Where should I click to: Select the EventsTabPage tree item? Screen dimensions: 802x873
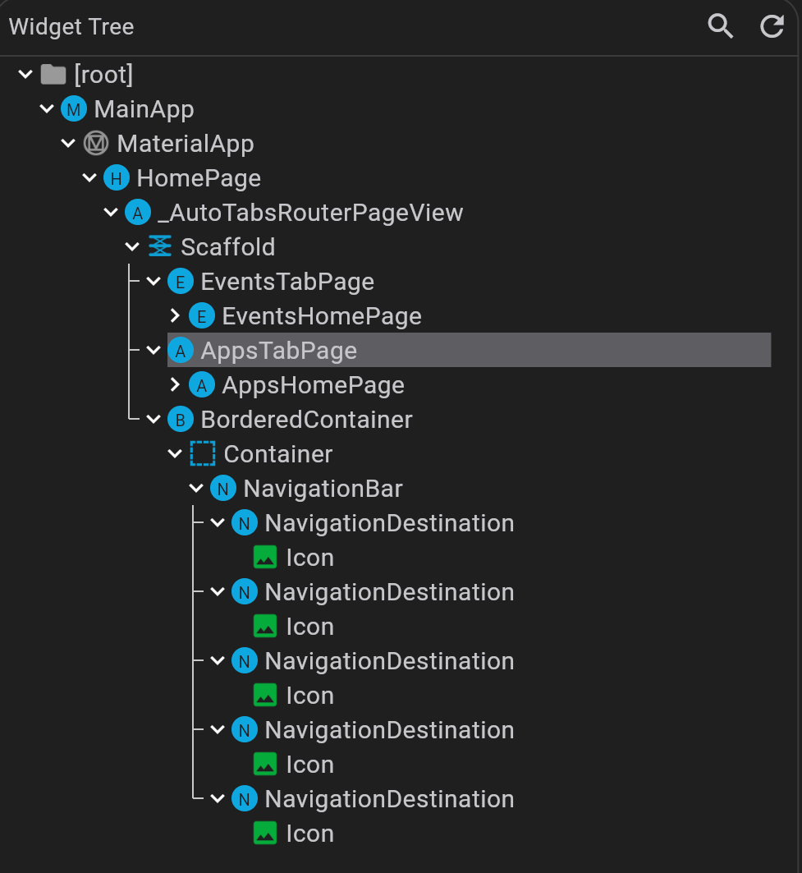pyautogui.click(x=289, y=281)
